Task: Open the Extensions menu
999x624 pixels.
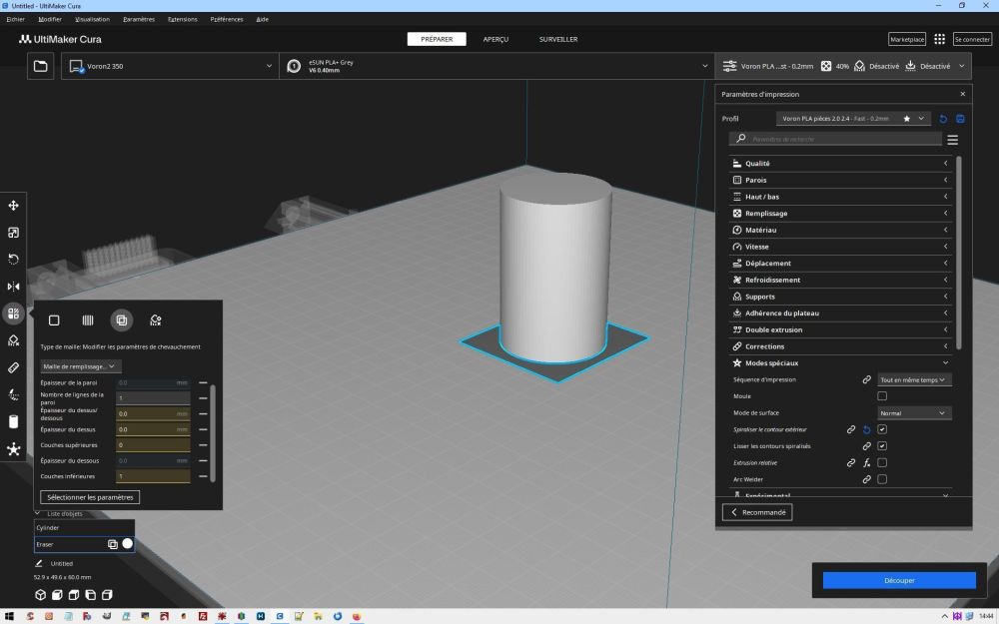Action: click(183, 19)
